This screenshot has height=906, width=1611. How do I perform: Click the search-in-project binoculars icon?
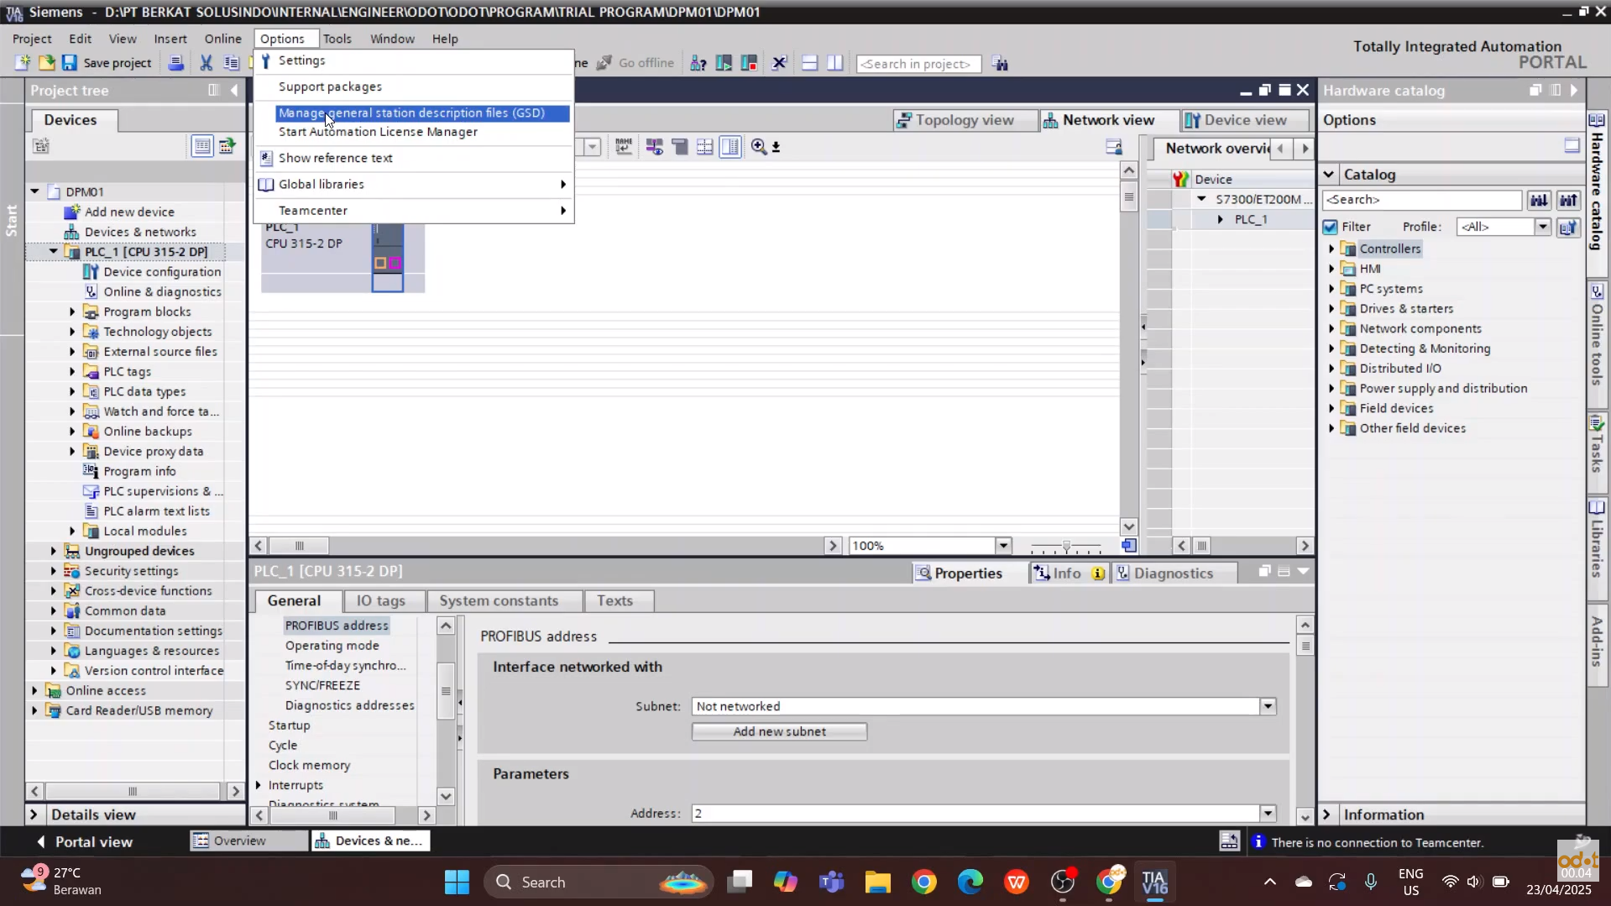point(999,63)
